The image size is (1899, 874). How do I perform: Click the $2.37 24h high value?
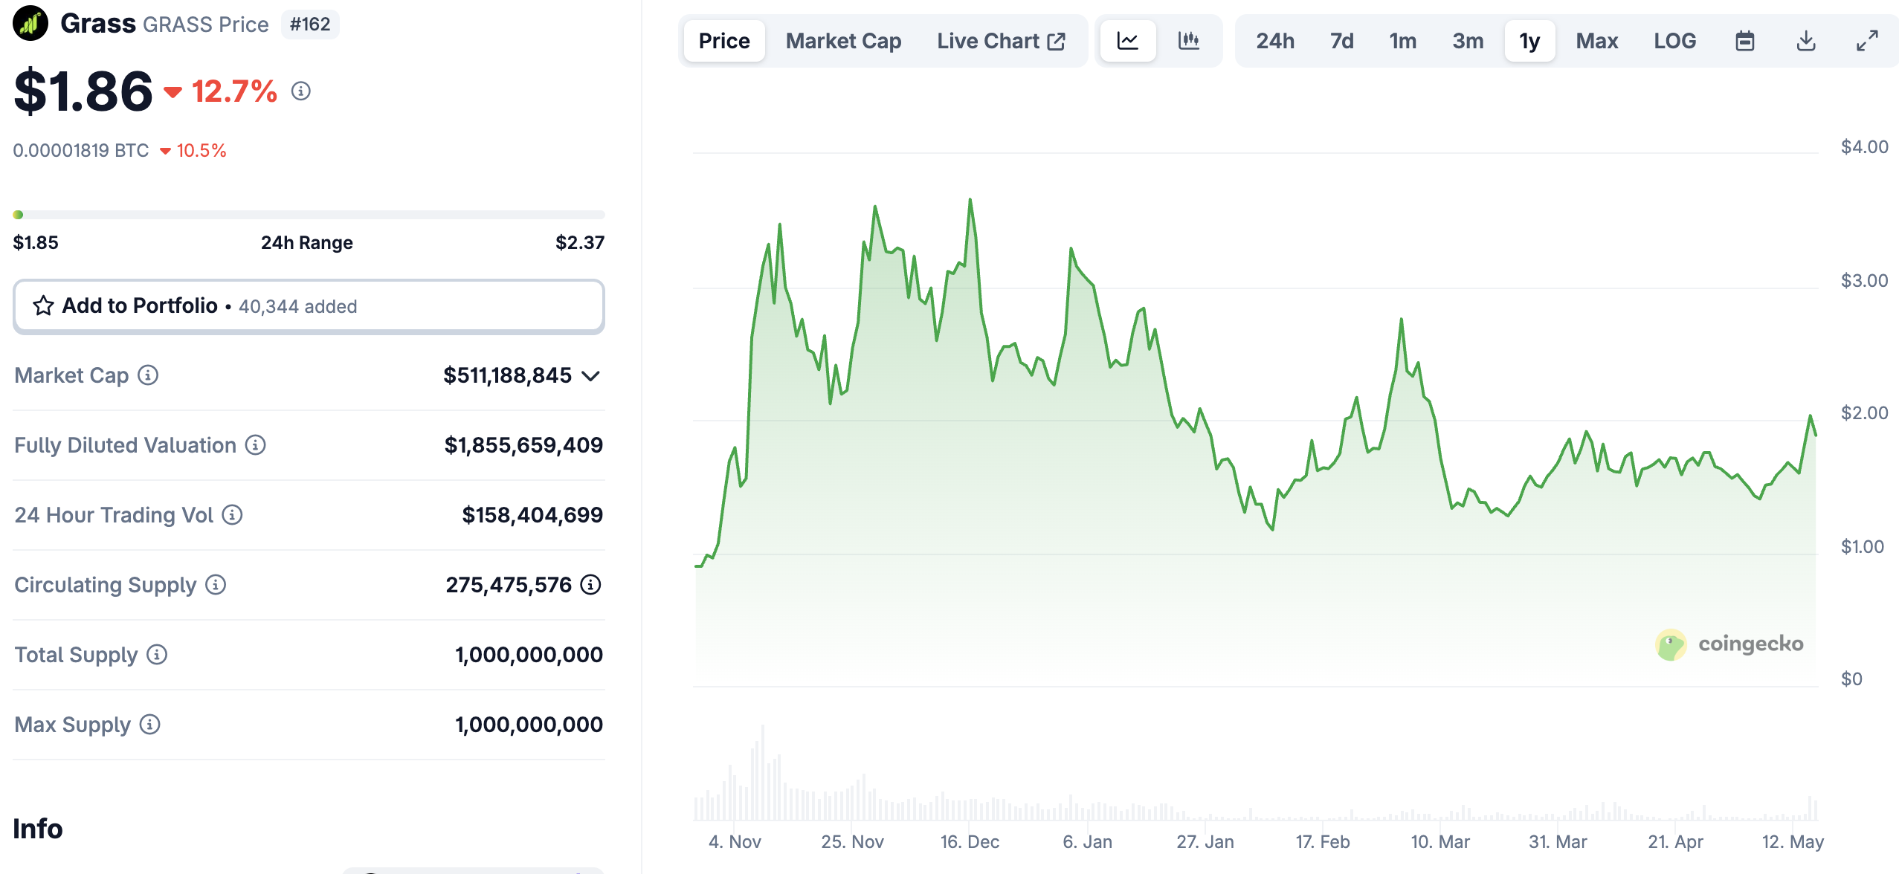pyautogui.click(x=580, y=243)
